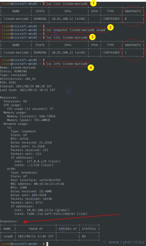The height and width of the screenshot is (246, 146).
Task: Click the yellow number 3 badge
Action: point(92,37)
